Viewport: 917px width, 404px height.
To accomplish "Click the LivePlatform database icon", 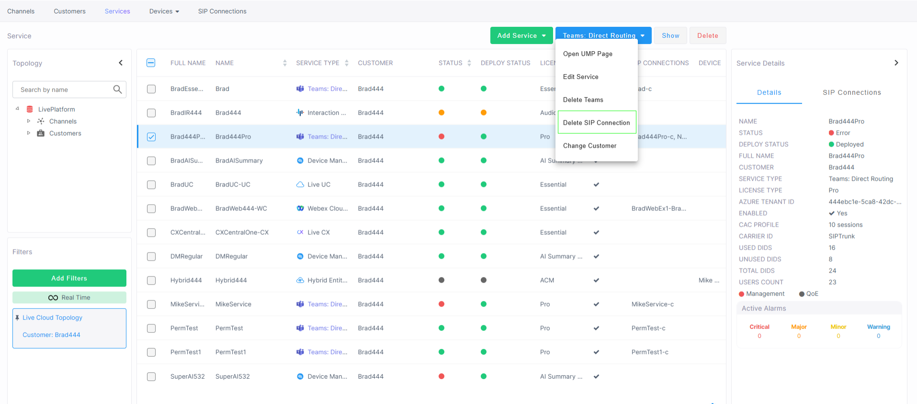I will click(30, 109).
